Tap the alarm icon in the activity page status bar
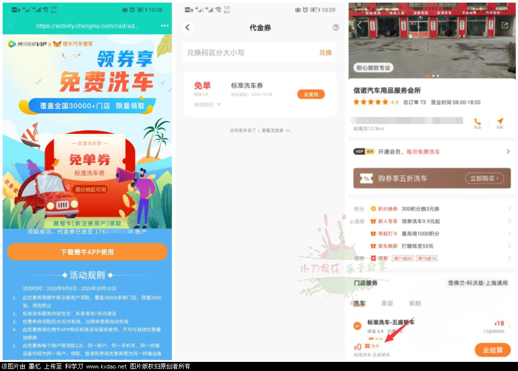This screenshot has width=518, height=371. (132, 10)
